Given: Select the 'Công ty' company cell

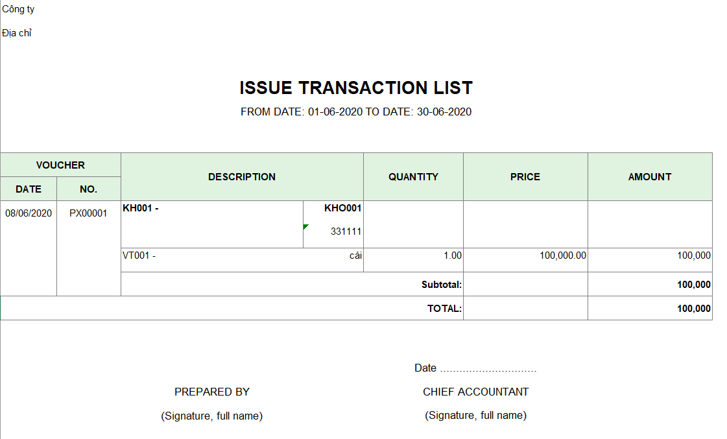Looking at the screenshot, I should click(x=19, y=9).
